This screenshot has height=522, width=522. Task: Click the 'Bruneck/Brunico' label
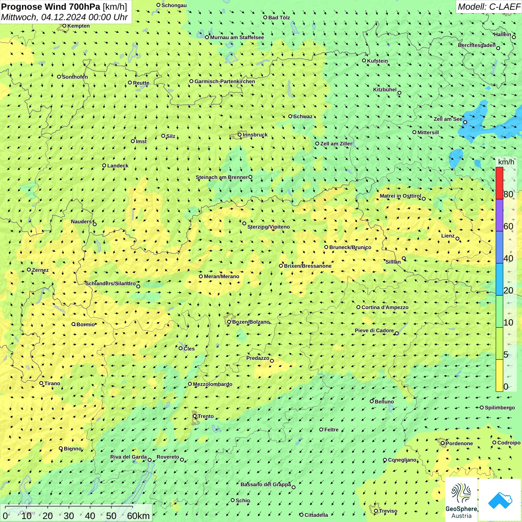[350, 247]
